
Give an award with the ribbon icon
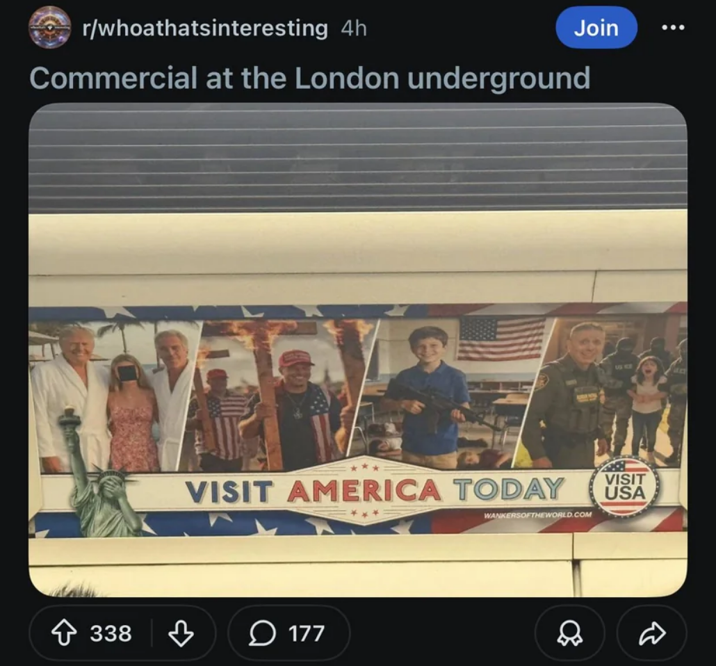click(570, 633)
